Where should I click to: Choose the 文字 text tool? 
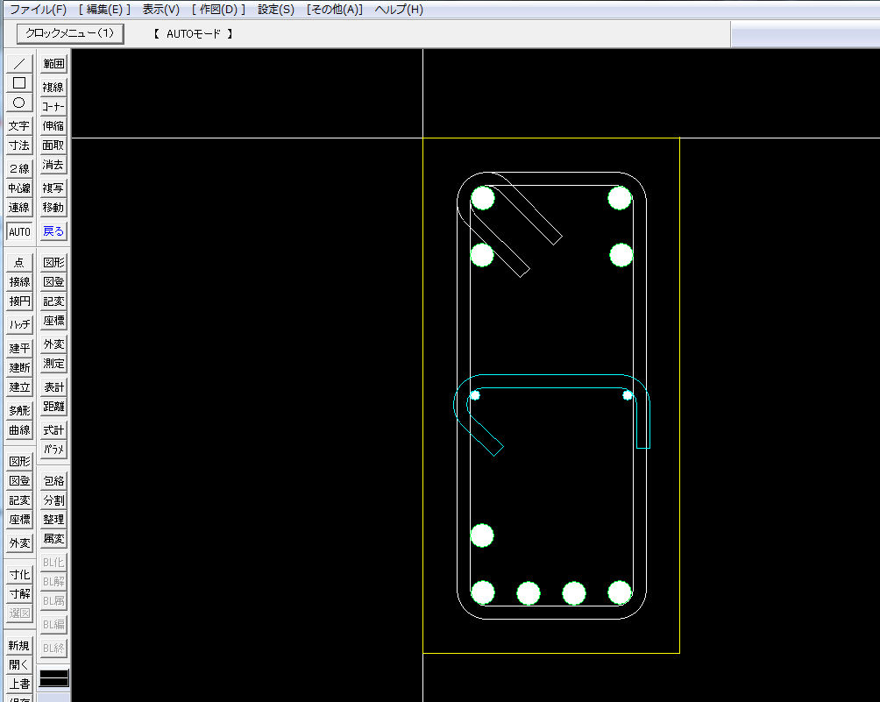19,125
